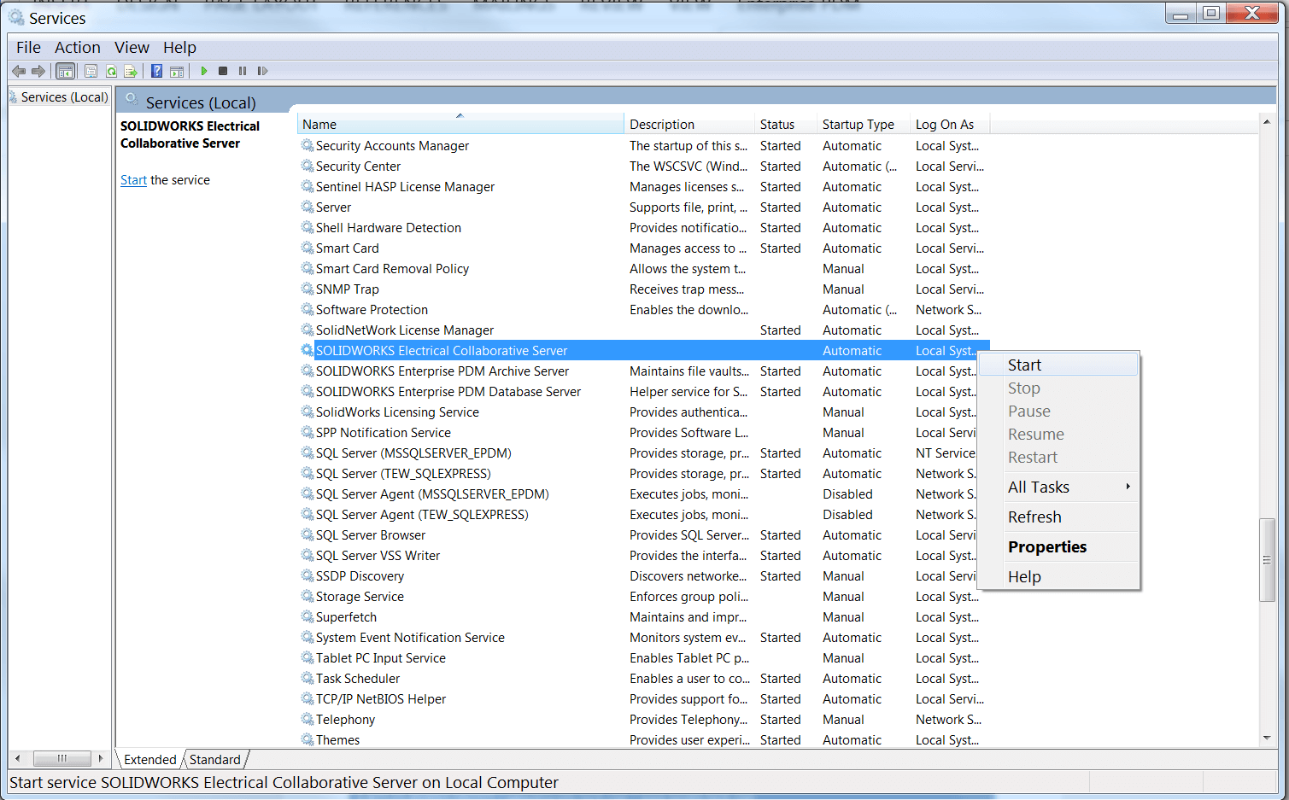Open the Action menu
The width and height of the screenshot is (1289, 800).
point(78,48)
